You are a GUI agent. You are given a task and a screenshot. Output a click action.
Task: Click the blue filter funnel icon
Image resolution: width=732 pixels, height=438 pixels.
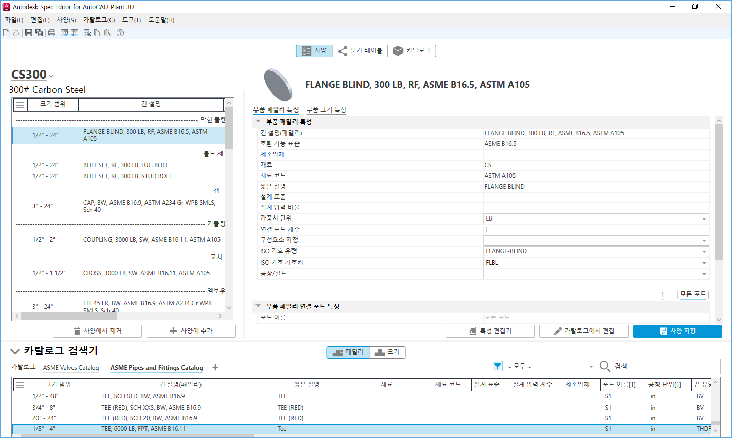[x=497, y=366]
